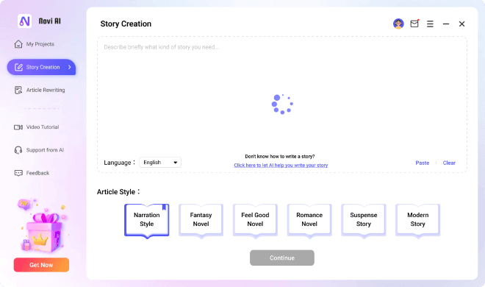The height and width of the screenshot is (287, 485).
Task: Open the mail inbox icon
Action: click(414, 24)
